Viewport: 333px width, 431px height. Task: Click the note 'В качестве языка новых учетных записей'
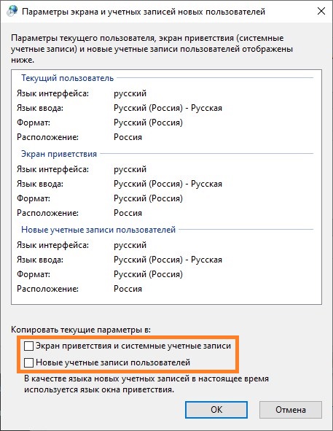pos(146,384)
